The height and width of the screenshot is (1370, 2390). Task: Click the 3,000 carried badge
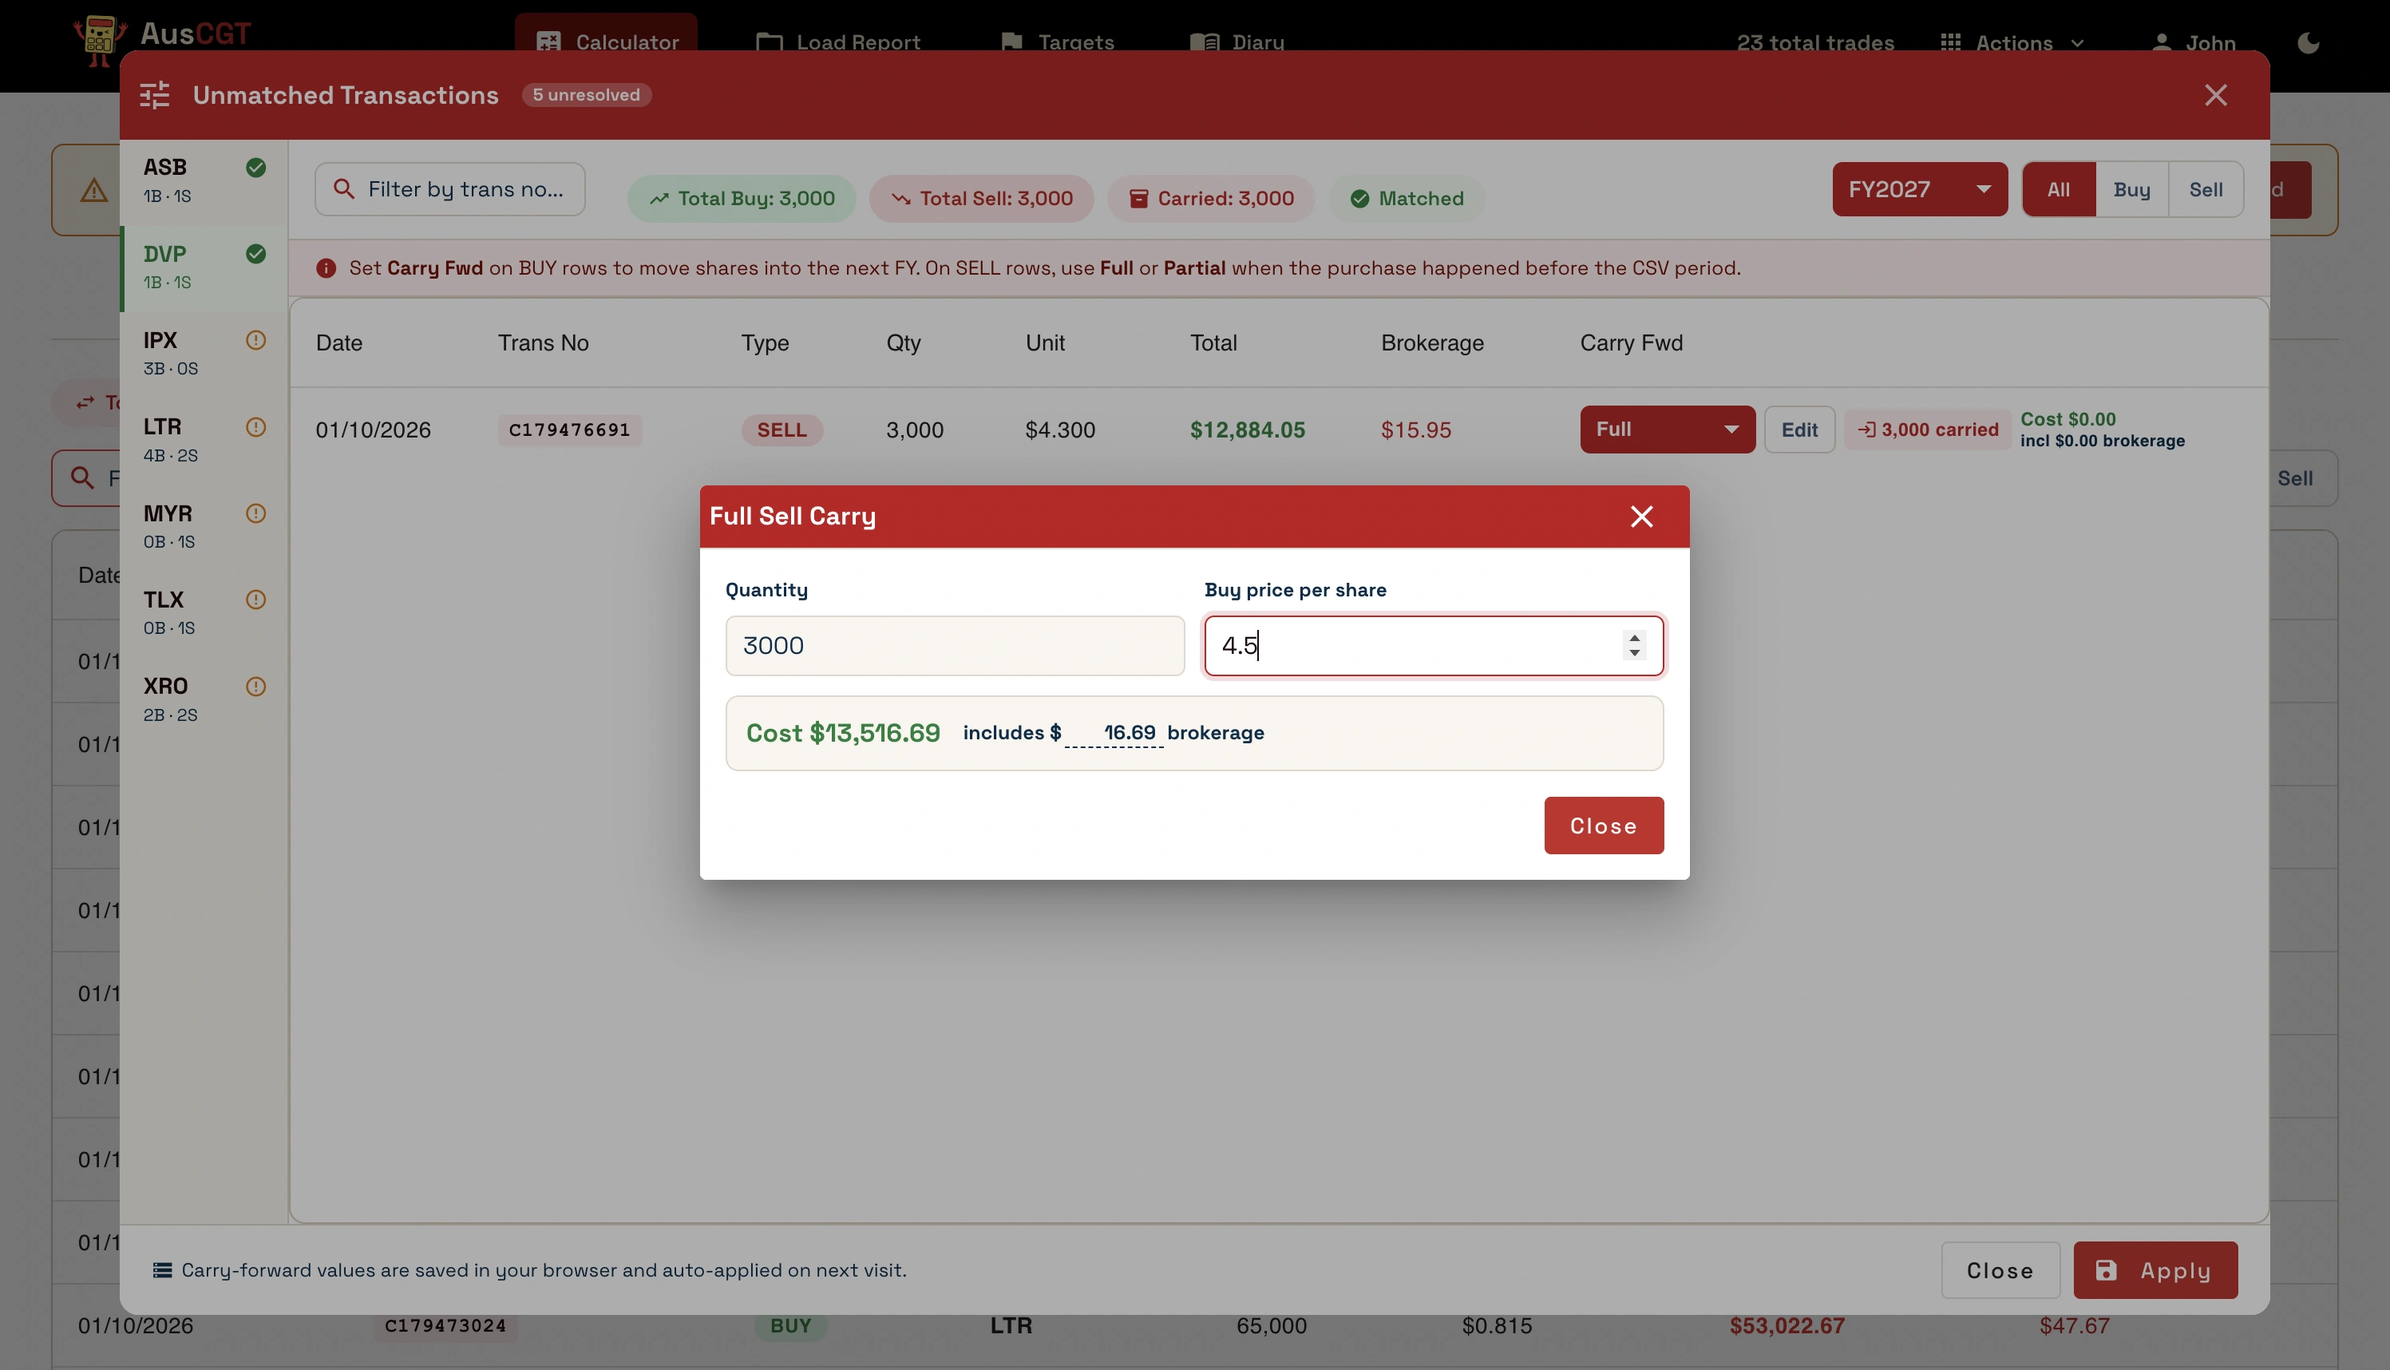point(1927,429)
